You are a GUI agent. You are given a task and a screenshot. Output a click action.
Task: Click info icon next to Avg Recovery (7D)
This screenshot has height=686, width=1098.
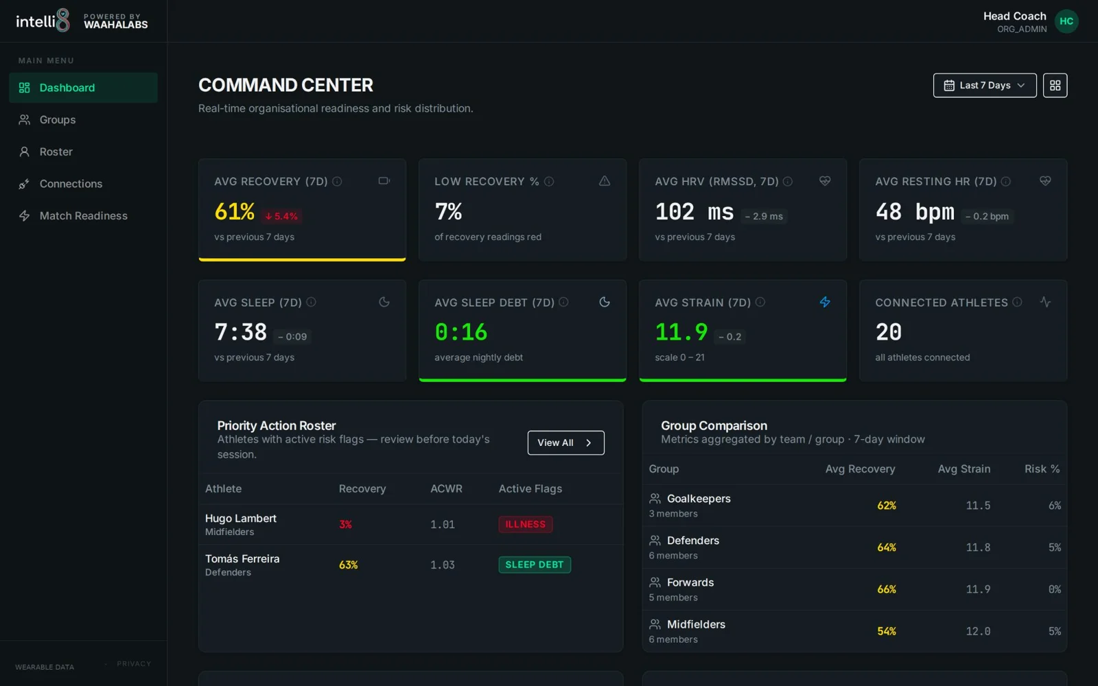[x=337, y=182]
